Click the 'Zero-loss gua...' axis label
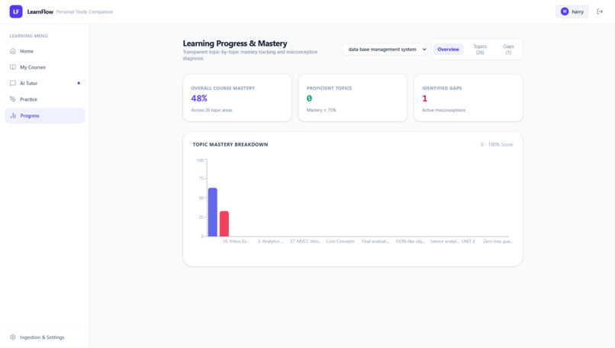 [497, 241]
